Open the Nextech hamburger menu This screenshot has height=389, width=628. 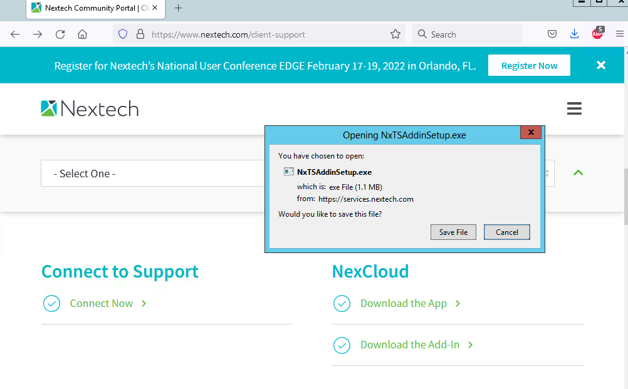574,109
